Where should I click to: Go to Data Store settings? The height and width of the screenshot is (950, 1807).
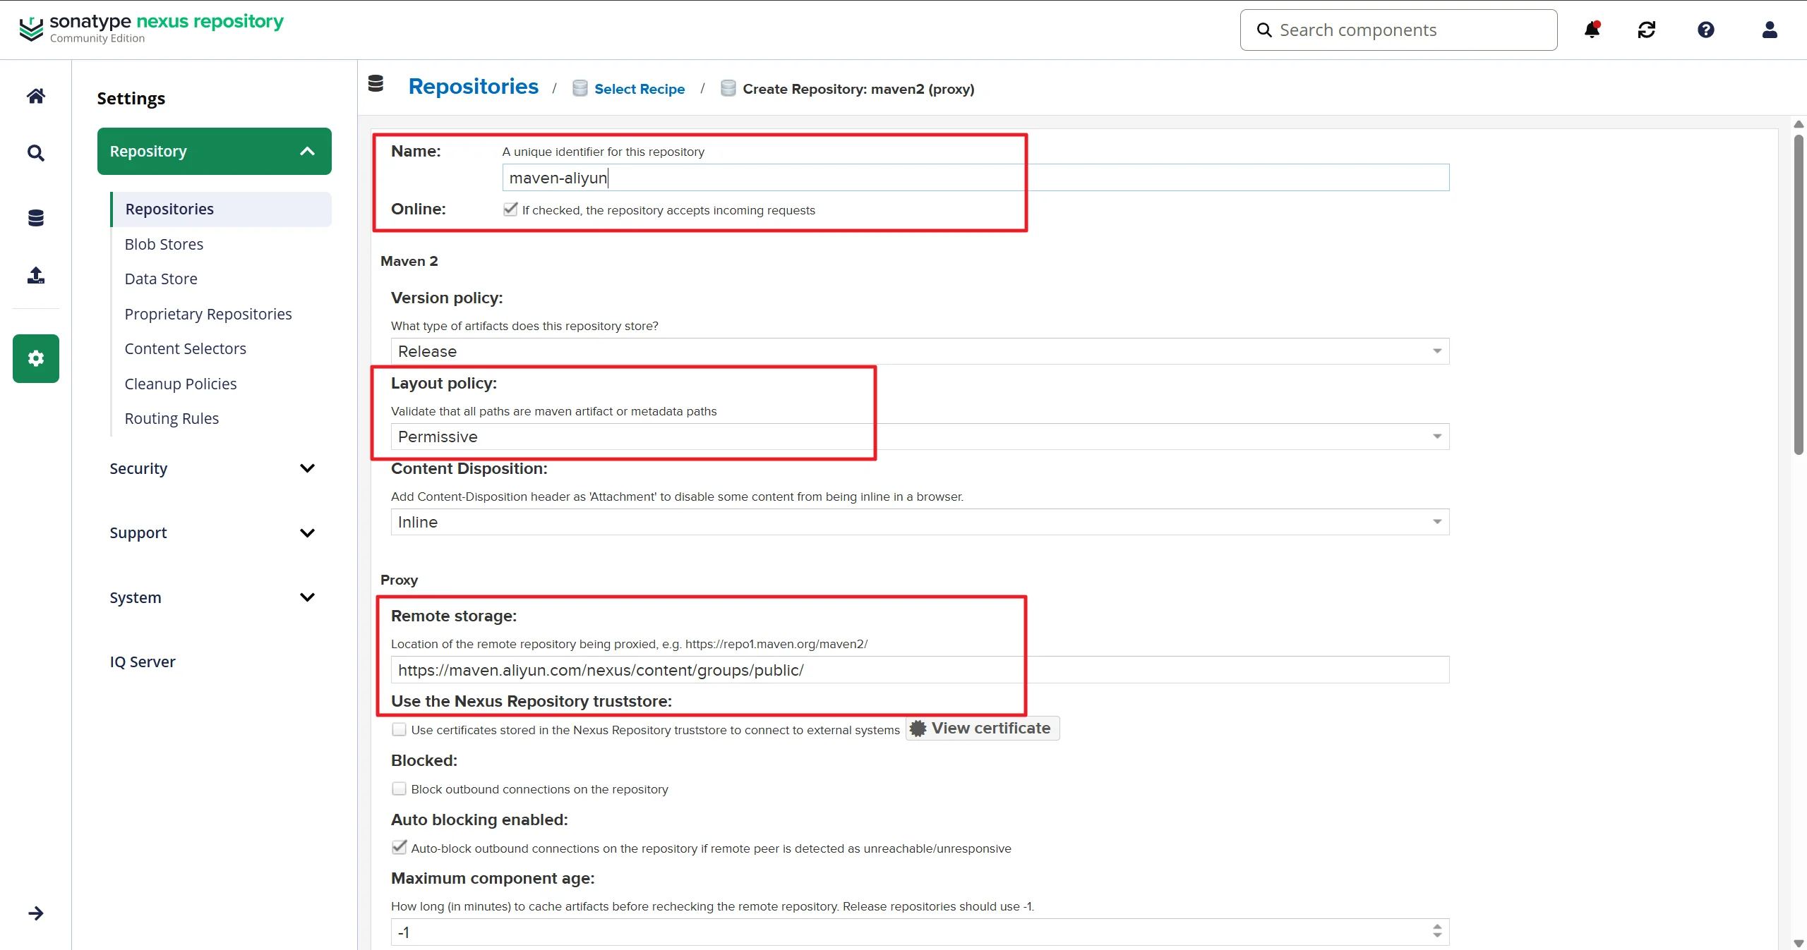pyautogui.click(x=161, y=279)
